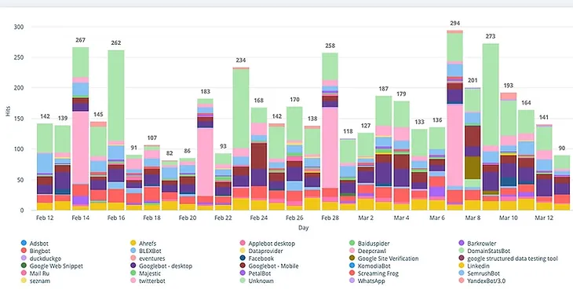Select the eventures legend entry

point(148,259)
